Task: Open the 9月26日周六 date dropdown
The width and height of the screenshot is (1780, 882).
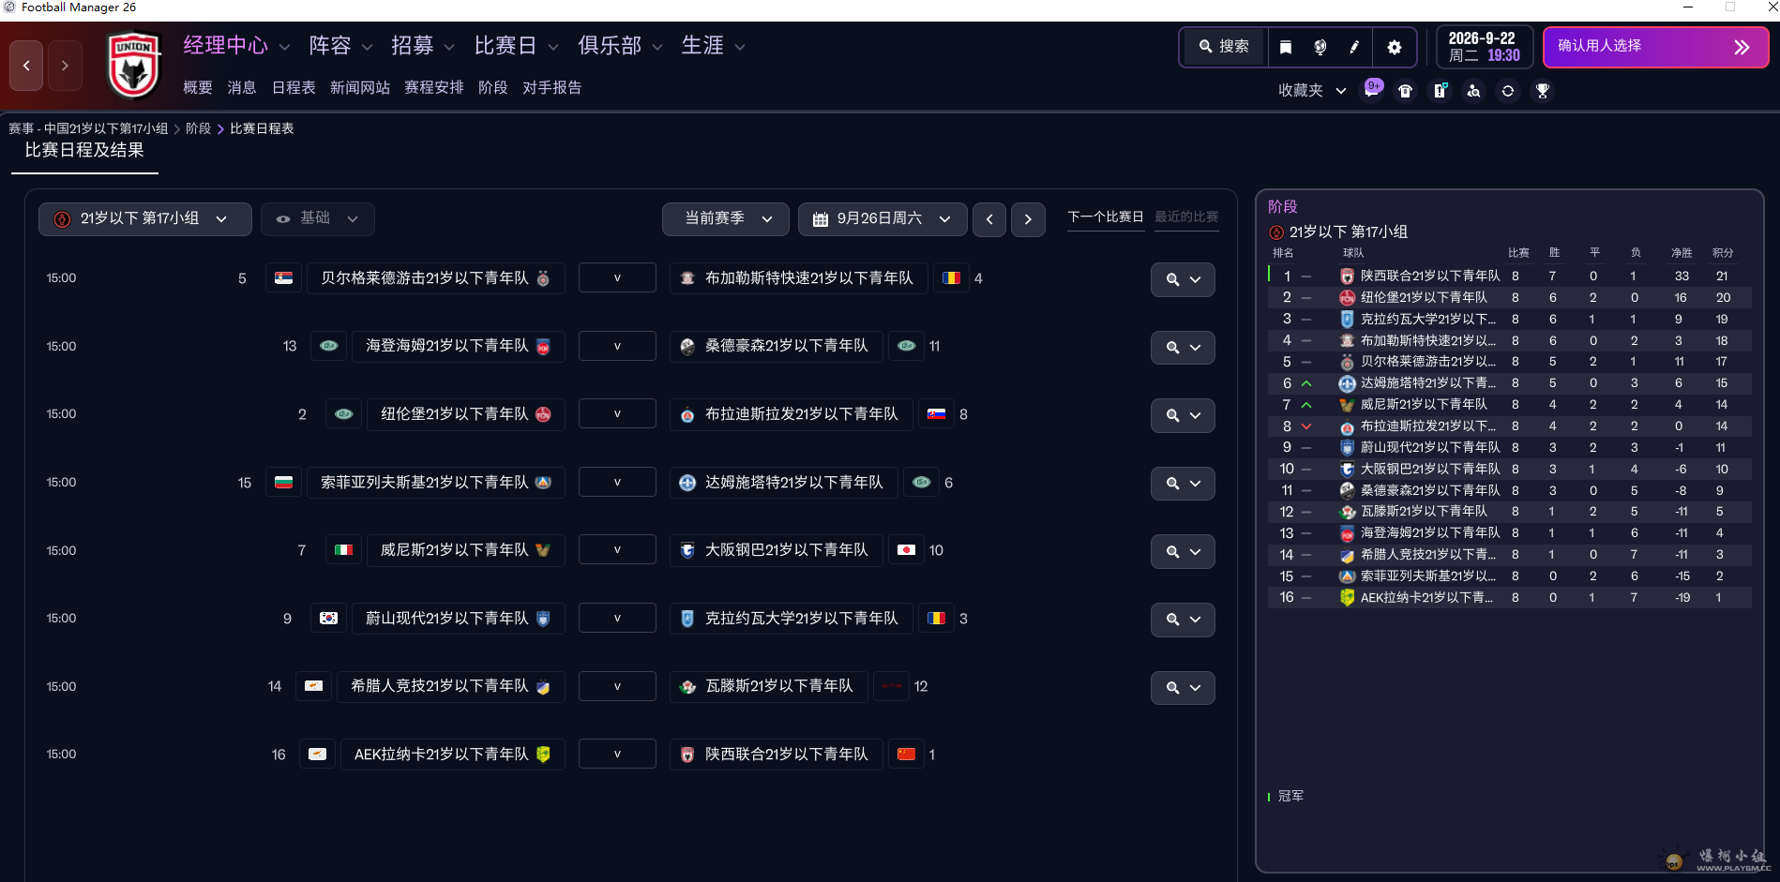Action: coord(881,218)
